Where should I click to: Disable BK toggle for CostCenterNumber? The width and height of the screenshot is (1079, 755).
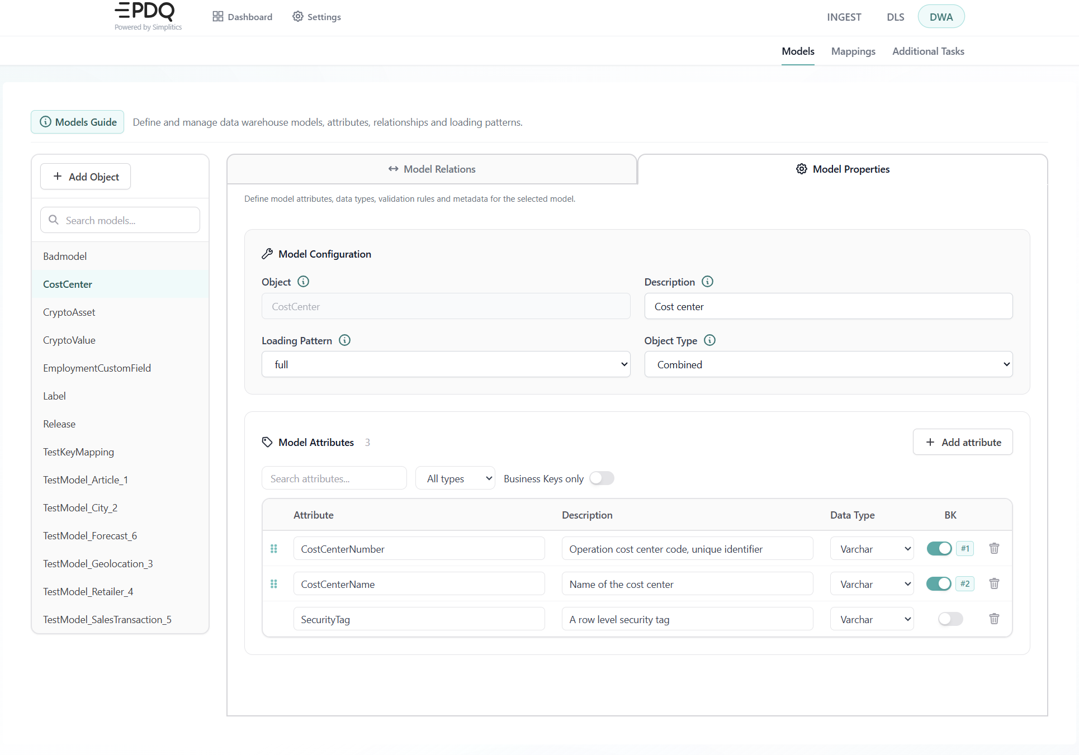[939, 548]
